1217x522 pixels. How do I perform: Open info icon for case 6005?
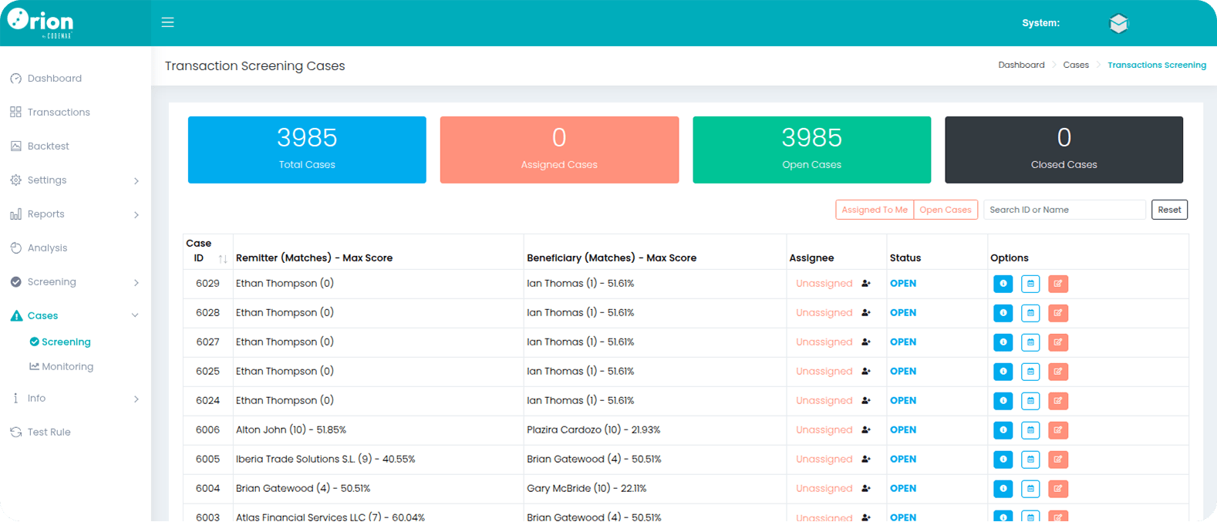tap(1003, 460)
